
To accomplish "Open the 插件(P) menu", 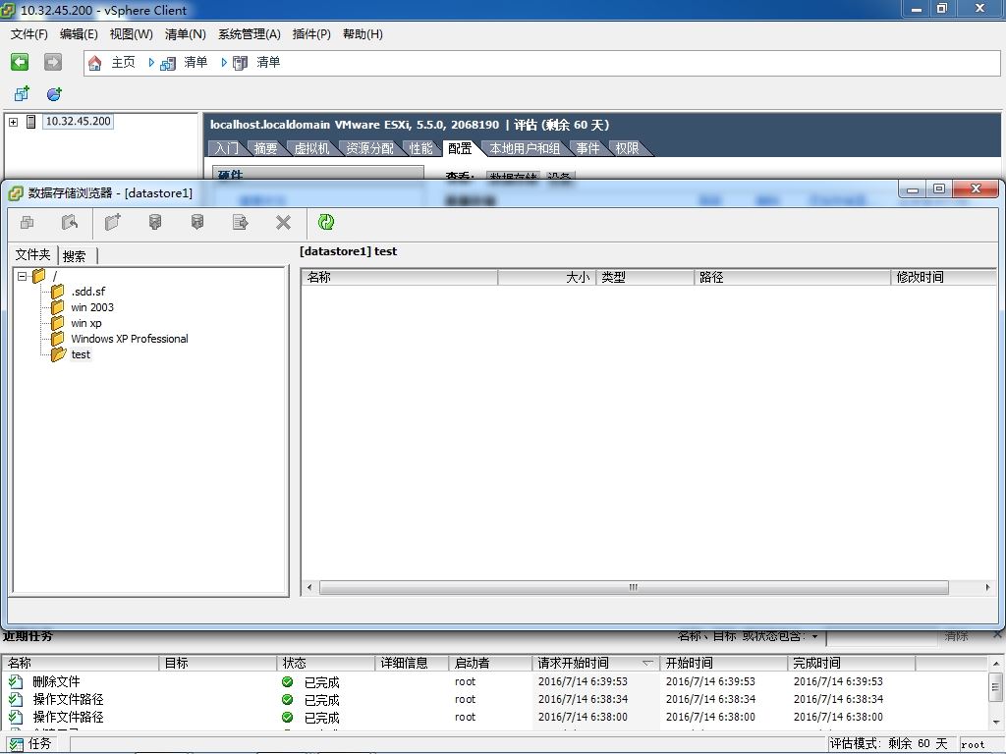I will point(311,34).
